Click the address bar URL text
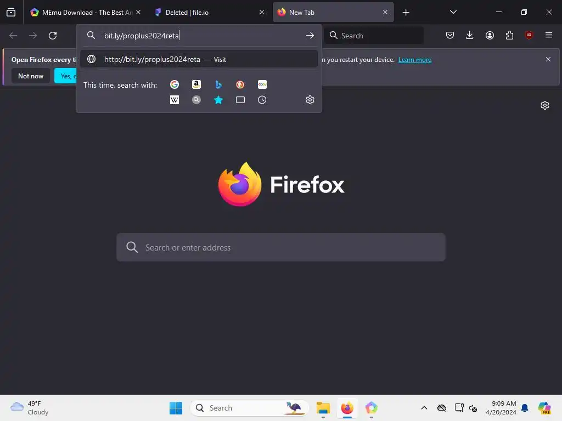This screenshot has height=421, width=562. [x=142, y=36]
